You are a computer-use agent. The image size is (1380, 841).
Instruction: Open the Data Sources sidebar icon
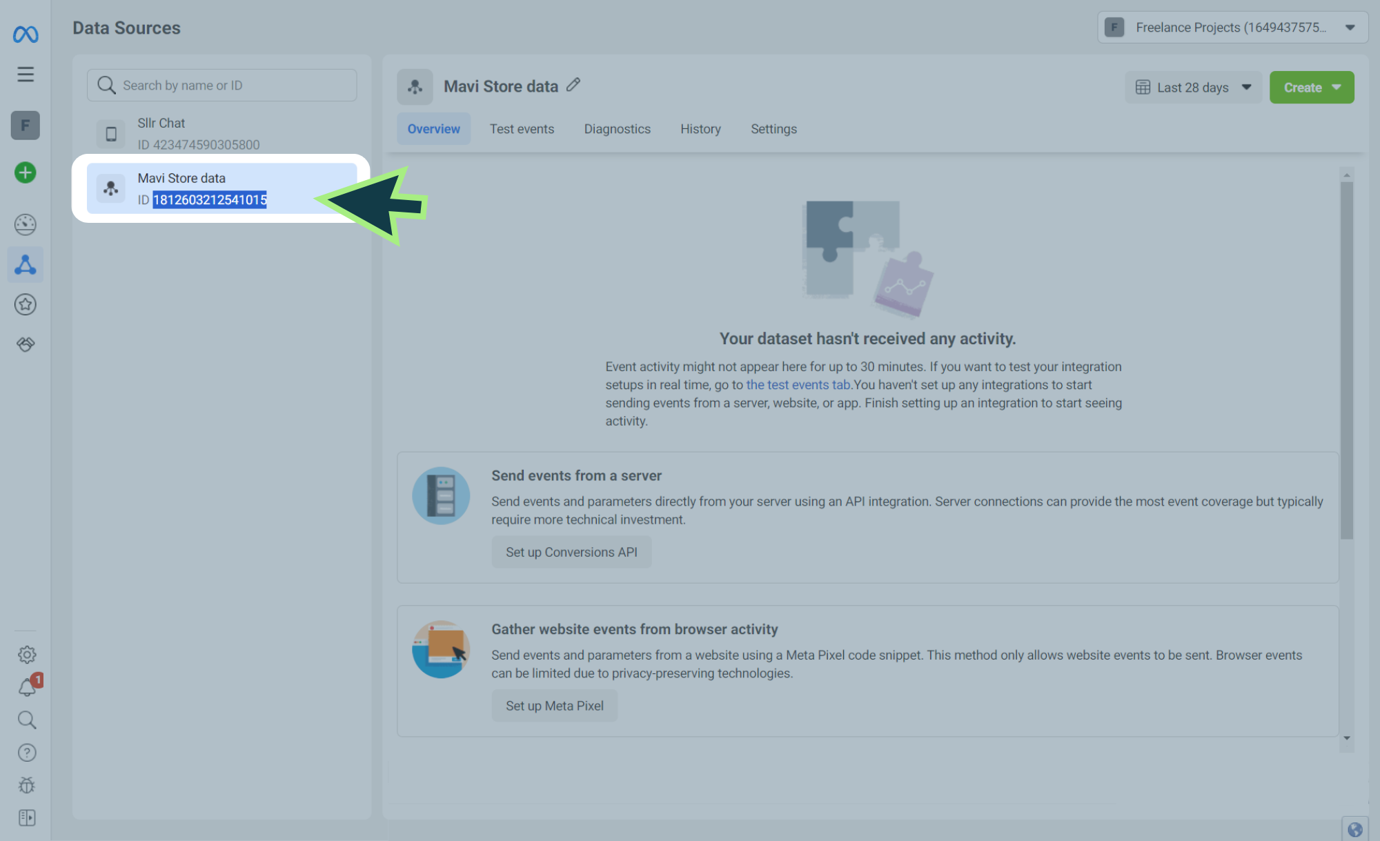(26, 265)
